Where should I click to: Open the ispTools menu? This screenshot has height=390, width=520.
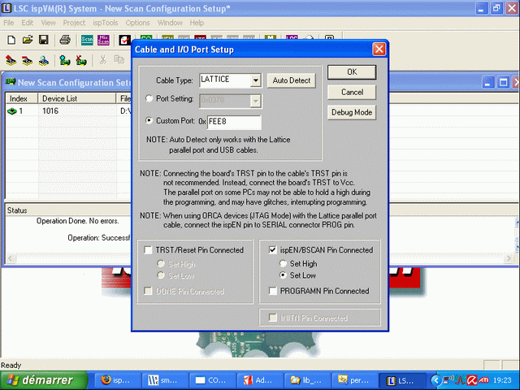pyautogui.click(x=106, y=23)
